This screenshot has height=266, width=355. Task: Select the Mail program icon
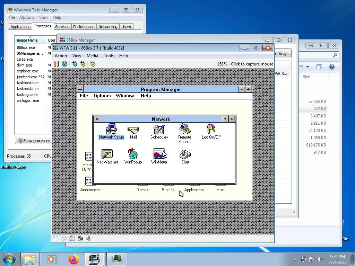pyautogui.click(x=133, y=132)
